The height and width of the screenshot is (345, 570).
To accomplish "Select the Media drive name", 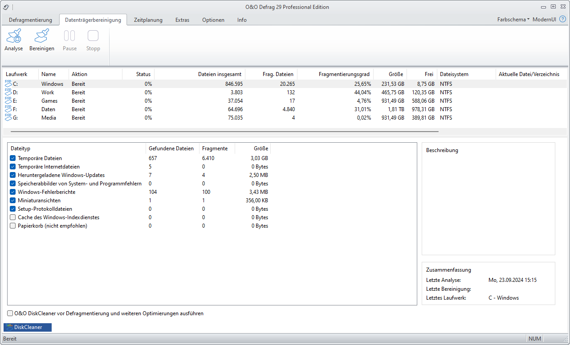I will point(49,118).
